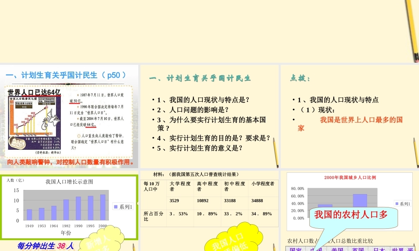Image resolution: width=419 pixels, height=251 pixels.
Task: Click the sentence about 1990年联合国决定 世界人口日
Action: click(97, 110)
